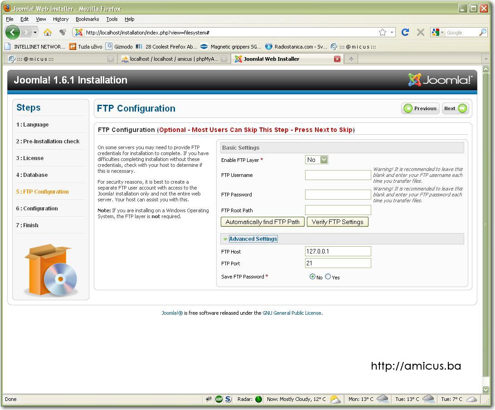Open the Help menu

(130, 19)
